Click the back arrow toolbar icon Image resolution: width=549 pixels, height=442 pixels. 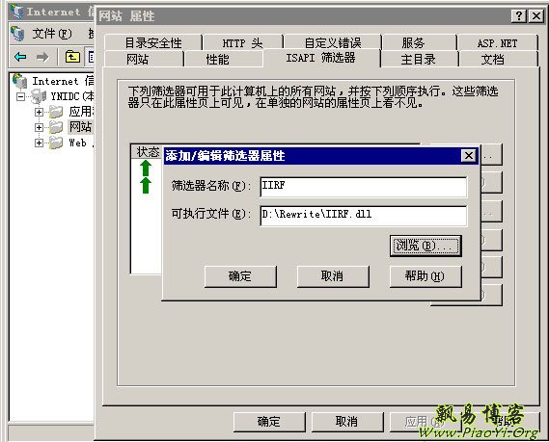click(20, 57)
